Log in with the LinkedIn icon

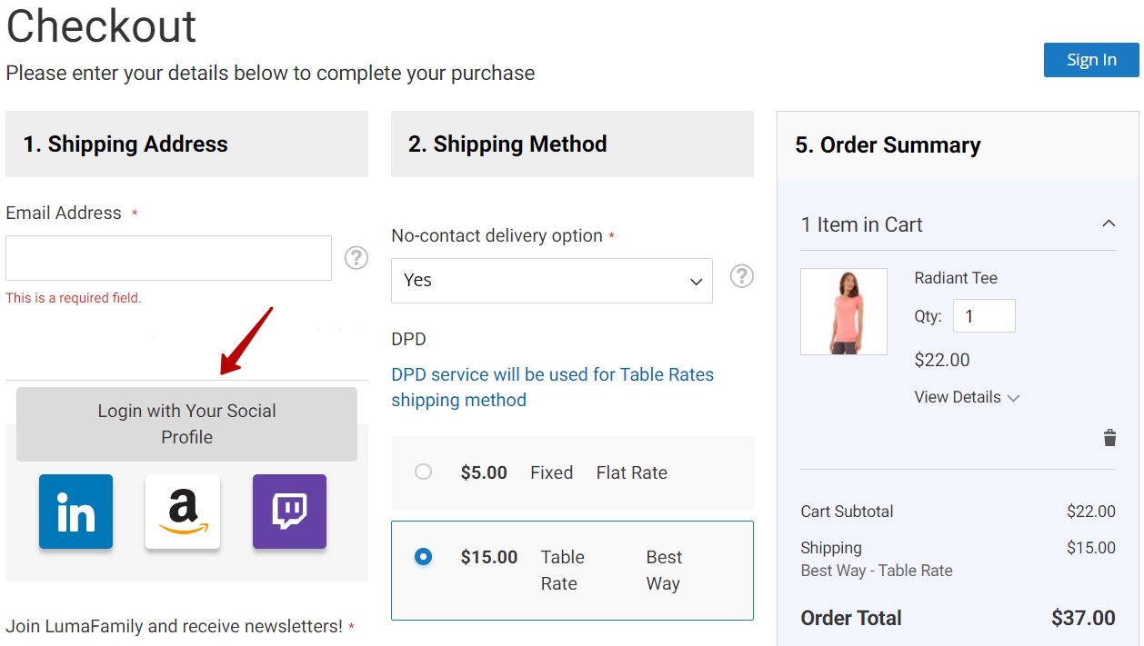coord(75,512)
